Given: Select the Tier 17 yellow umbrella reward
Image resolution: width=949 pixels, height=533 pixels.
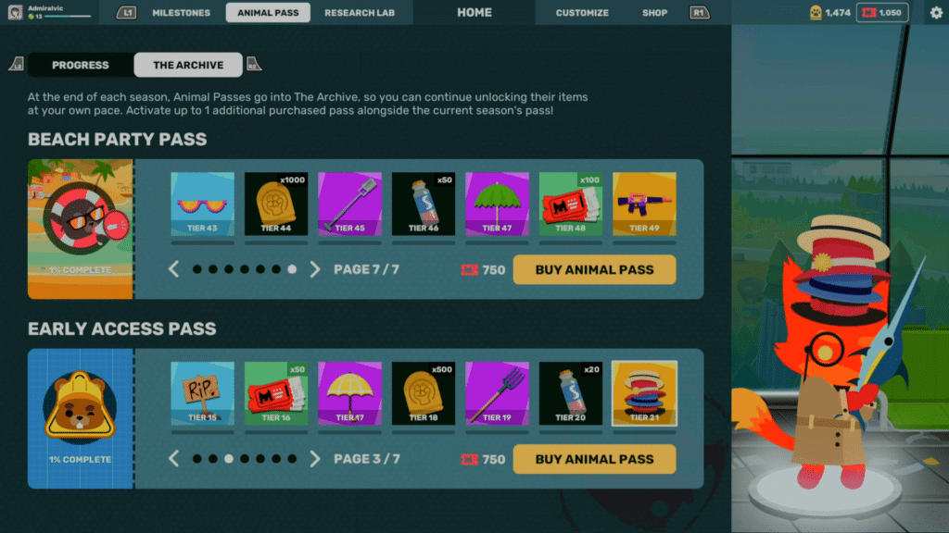Looking at the screenshot, I should [x=349, y=393].
